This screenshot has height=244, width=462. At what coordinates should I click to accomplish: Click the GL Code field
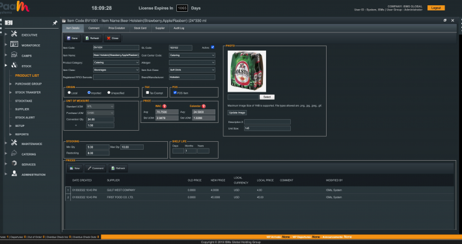tap(180, 47)
